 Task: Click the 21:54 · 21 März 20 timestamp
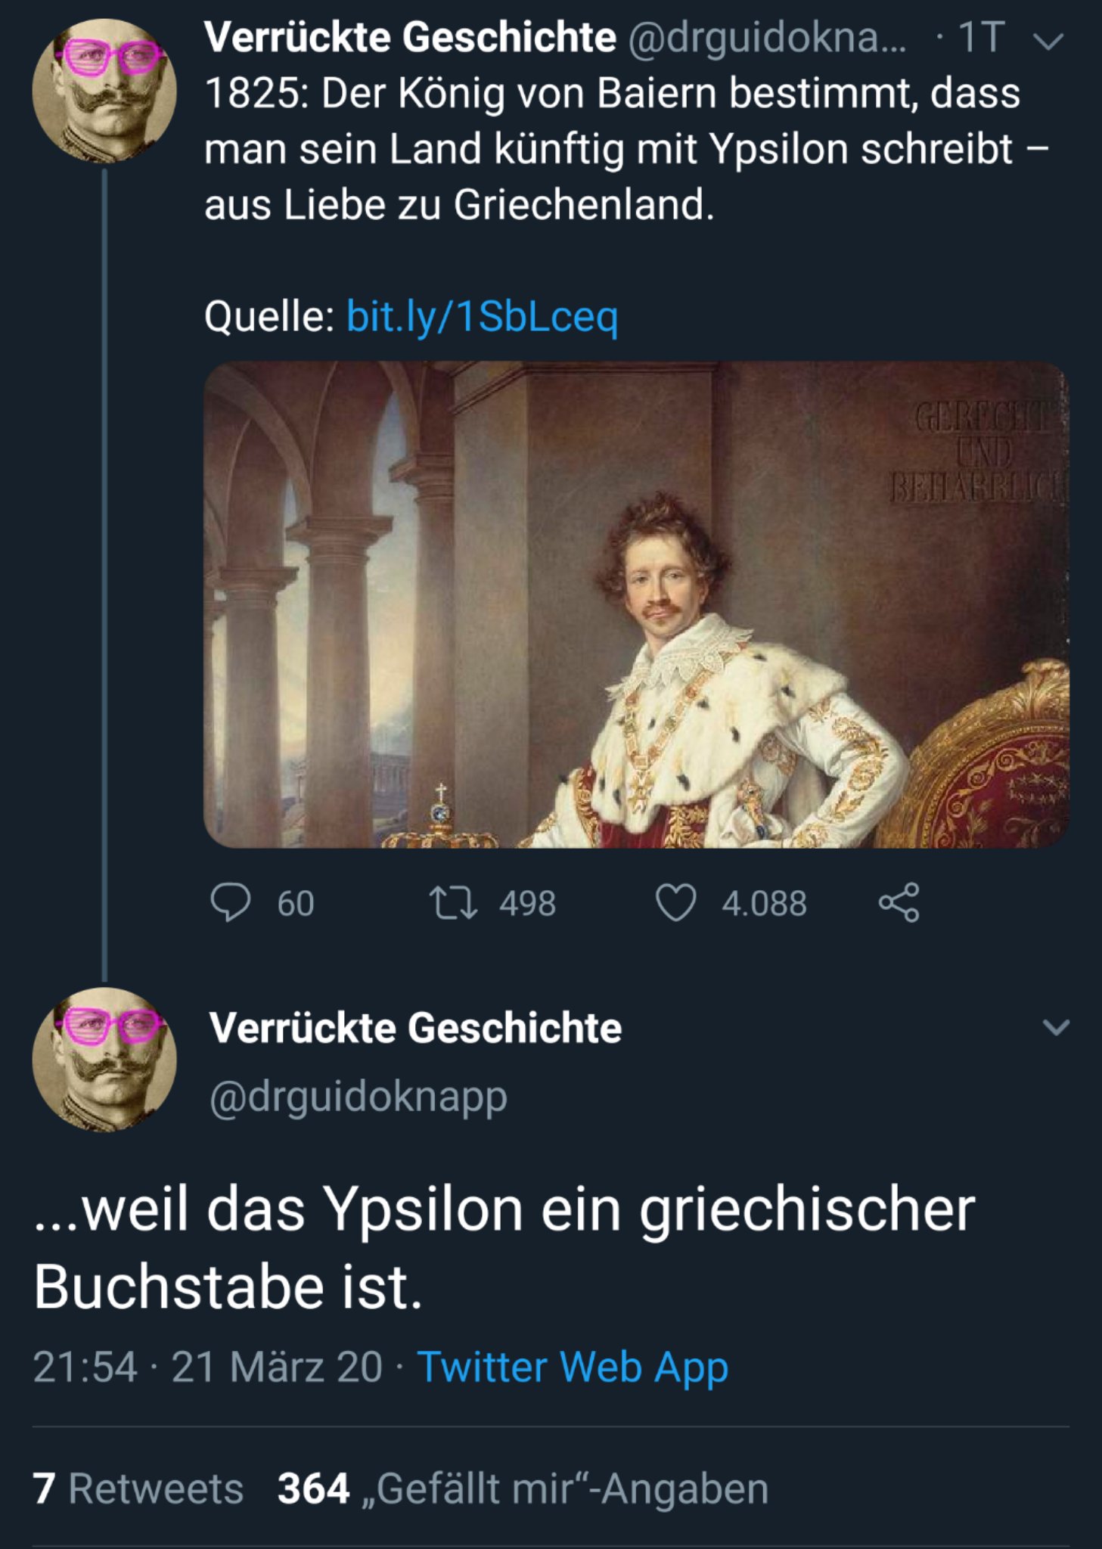point(207,1367)
